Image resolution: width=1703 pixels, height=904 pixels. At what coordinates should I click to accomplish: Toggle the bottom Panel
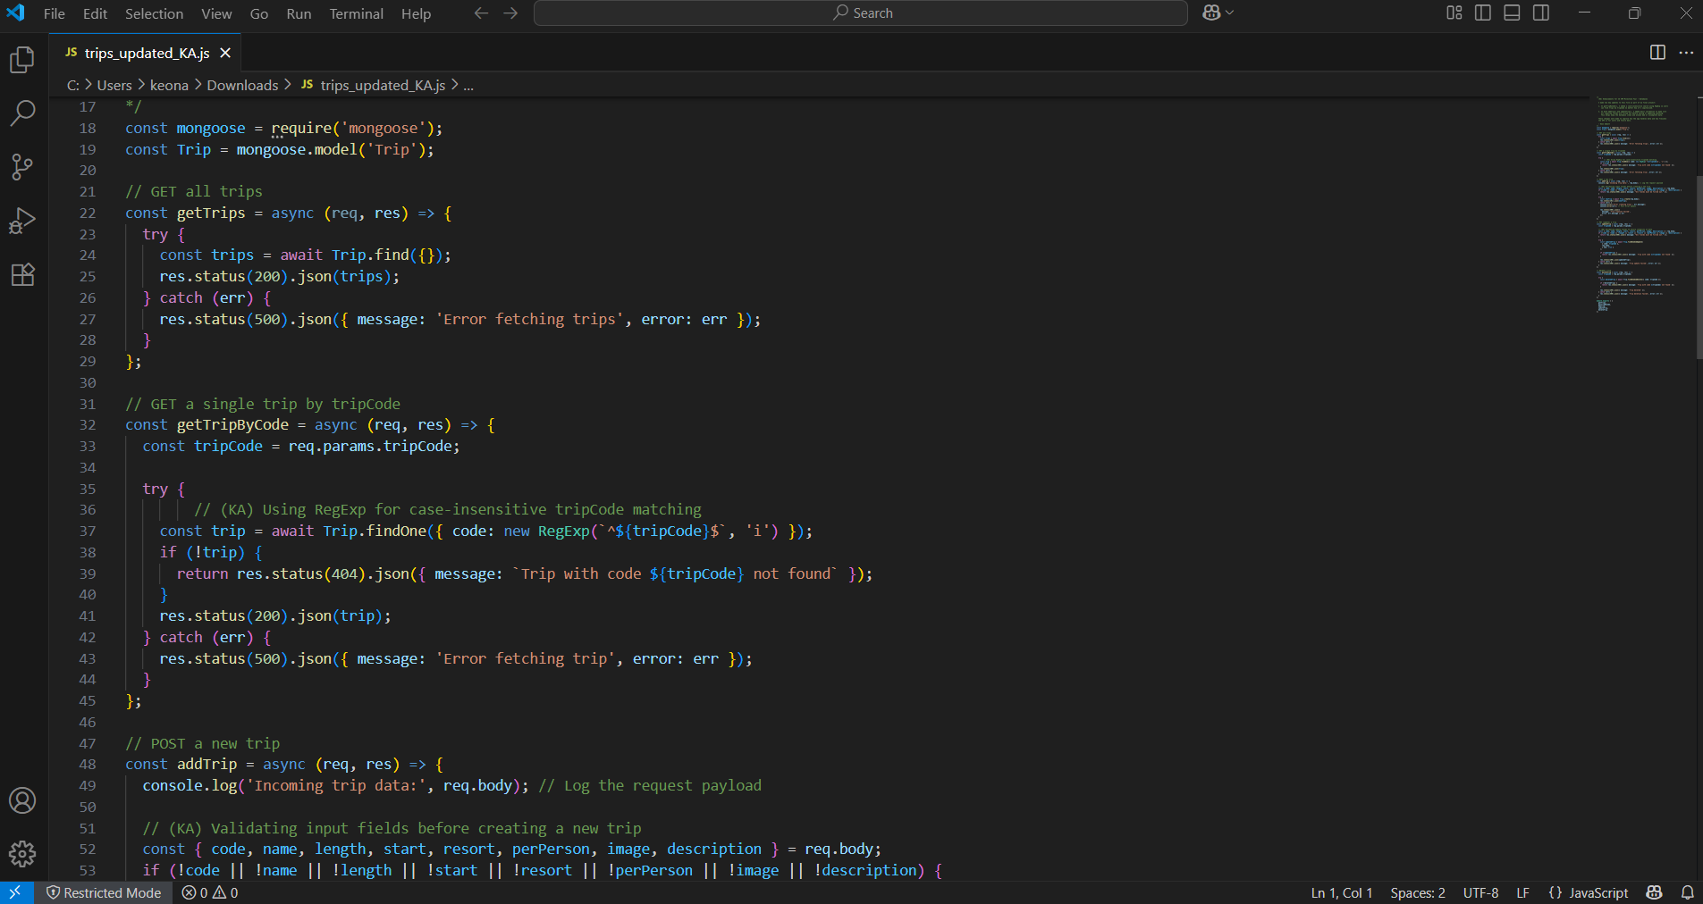1512,13
